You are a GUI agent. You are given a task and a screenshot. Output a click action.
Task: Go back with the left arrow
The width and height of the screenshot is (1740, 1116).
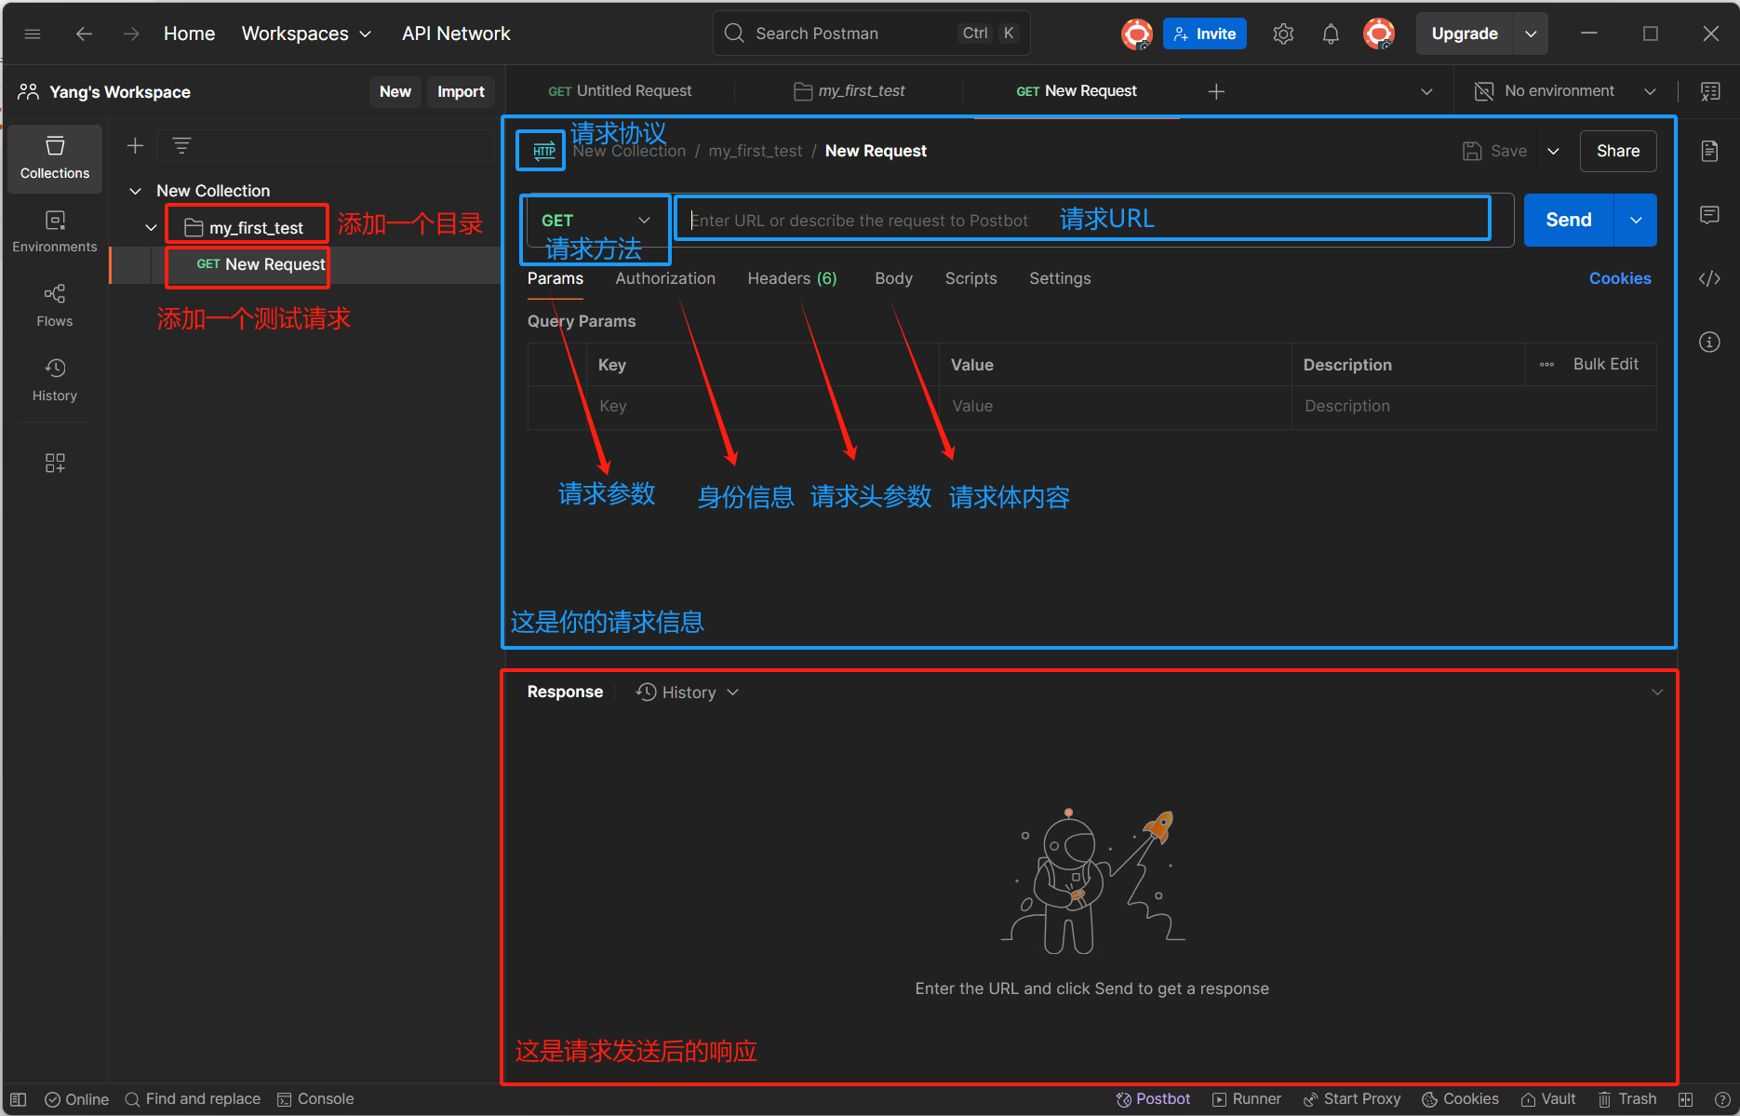[84, 34]
